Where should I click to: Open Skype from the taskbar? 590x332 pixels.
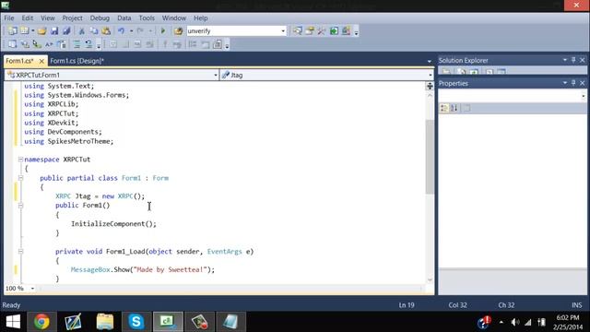(x=136, y=322)
